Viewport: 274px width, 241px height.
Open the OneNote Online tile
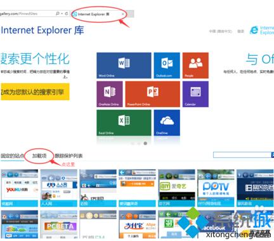click(x=110, y=94)
